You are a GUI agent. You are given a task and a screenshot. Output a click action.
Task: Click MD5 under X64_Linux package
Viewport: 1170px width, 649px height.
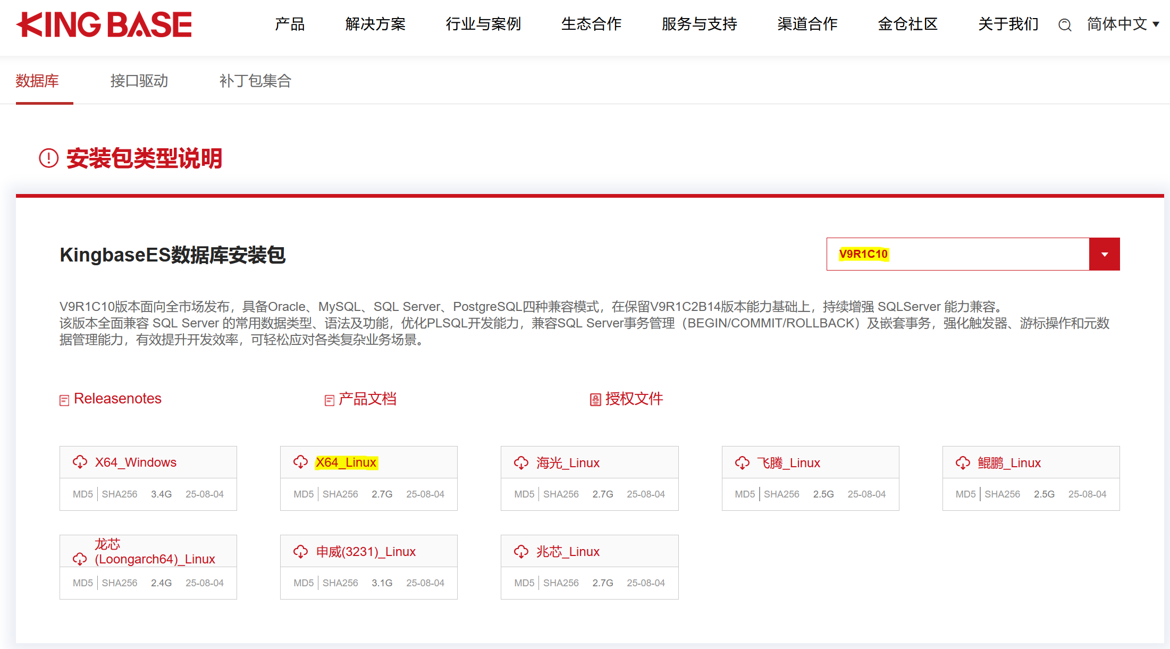(x=303, y=494)
